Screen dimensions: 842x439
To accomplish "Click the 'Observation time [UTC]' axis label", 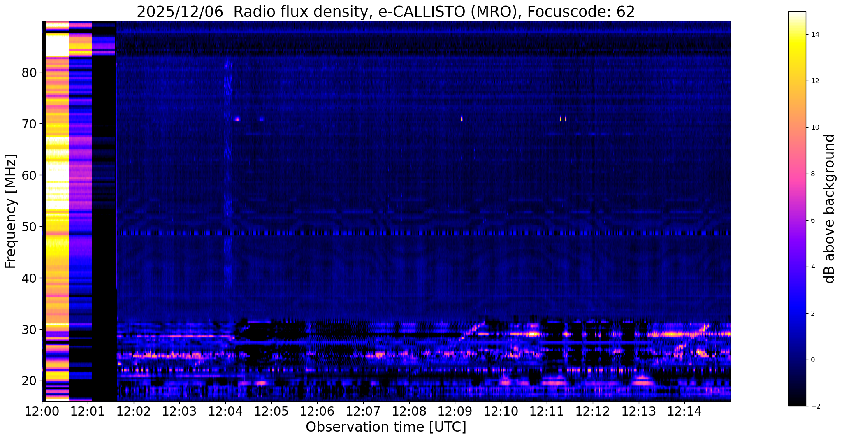I will pyautogui.click(x=386, y=427).
